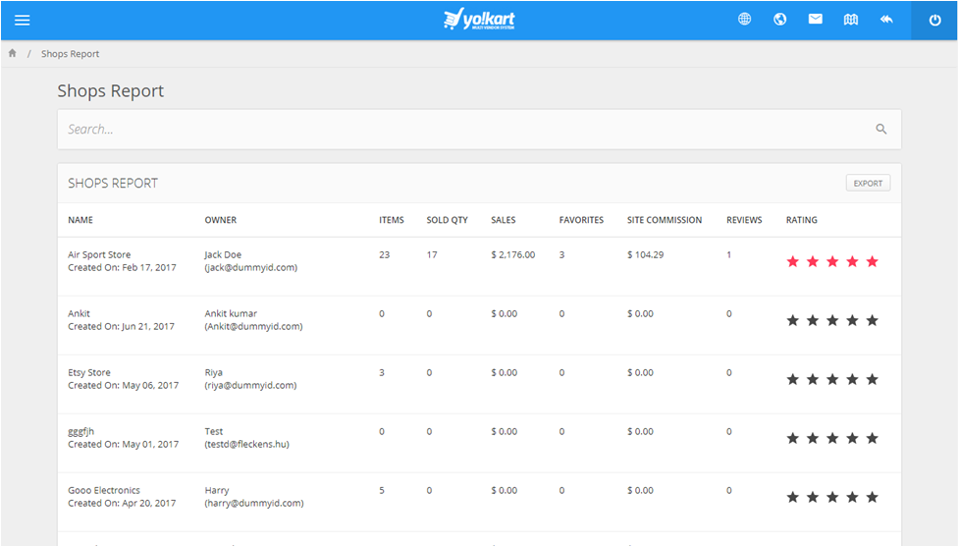The image size is (959, 547).
Task: Click the search magnifier icon
Action: (x=881, y=129)
